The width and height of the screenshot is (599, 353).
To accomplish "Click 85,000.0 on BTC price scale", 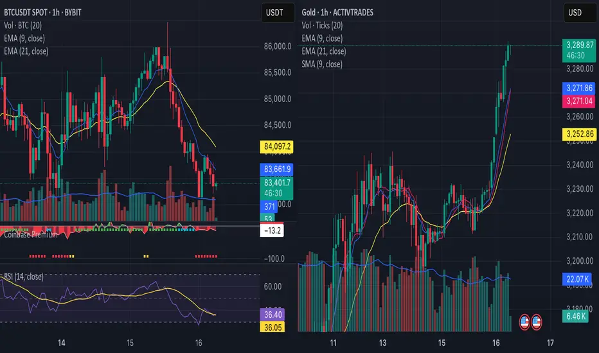I will 278,99.
